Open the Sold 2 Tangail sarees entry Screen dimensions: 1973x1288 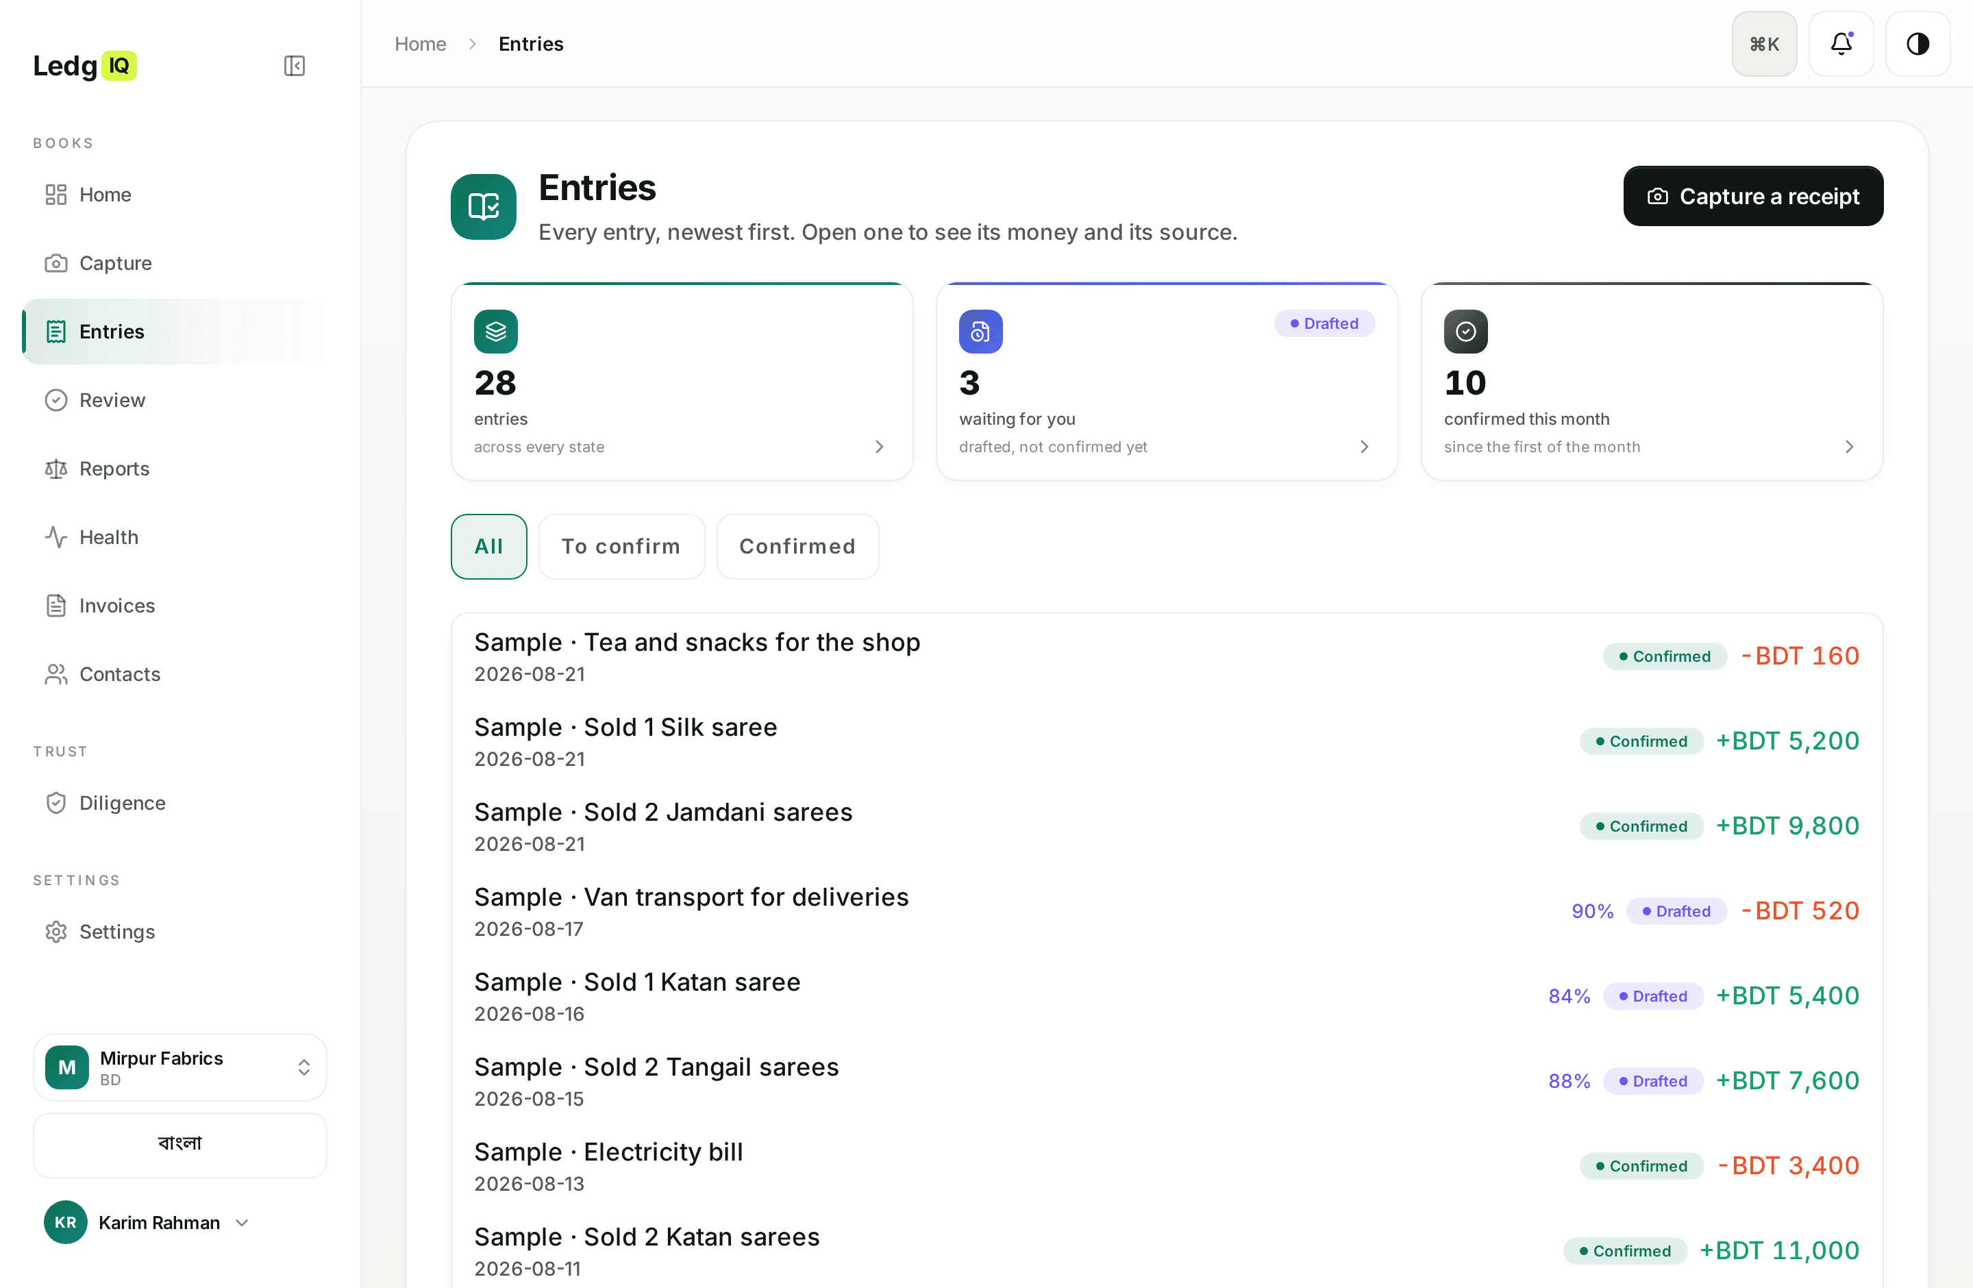(x=1167, y=1082)
